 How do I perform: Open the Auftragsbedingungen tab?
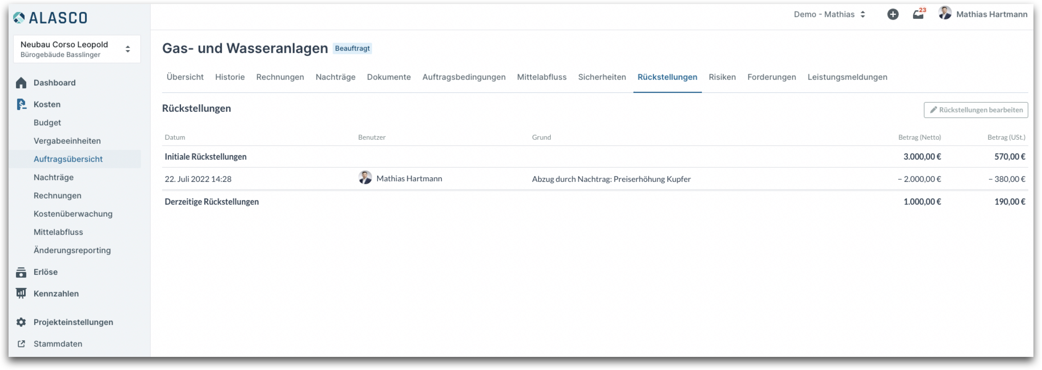(464, 77)
